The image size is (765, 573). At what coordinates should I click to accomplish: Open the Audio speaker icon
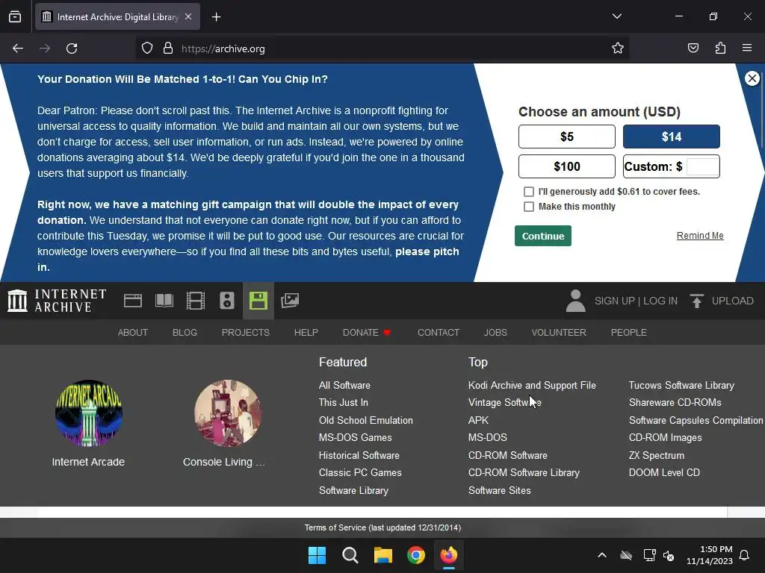227,301
